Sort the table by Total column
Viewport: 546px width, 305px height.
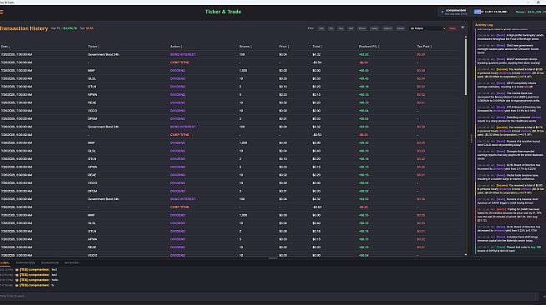point(317,46)
